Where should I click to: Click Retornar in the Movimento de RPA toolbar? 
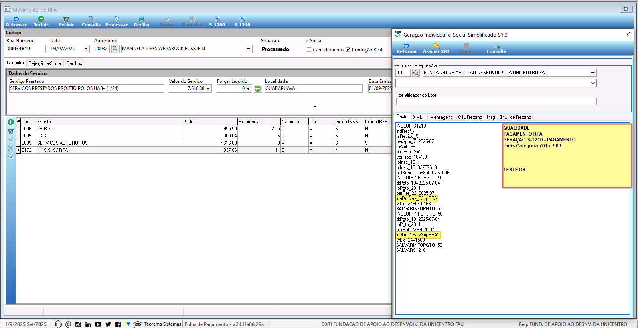coord(16,22)
